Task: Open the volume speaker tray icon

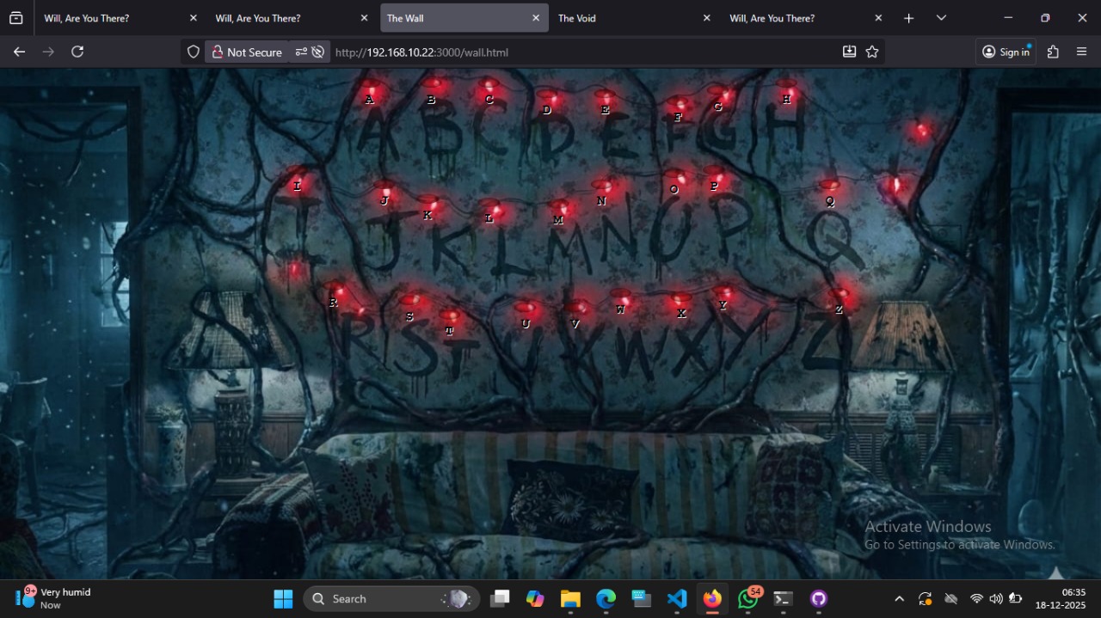Action: pyautogui.click(x=996, y=599)
